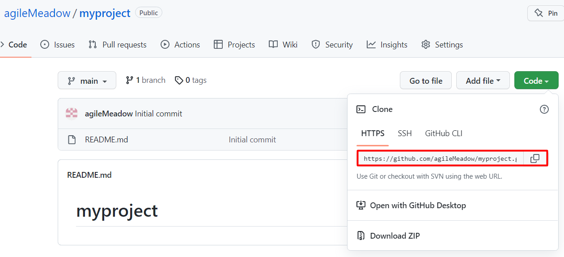
Task: Click the agileMeadow owner link
Action: coord(37,13)
